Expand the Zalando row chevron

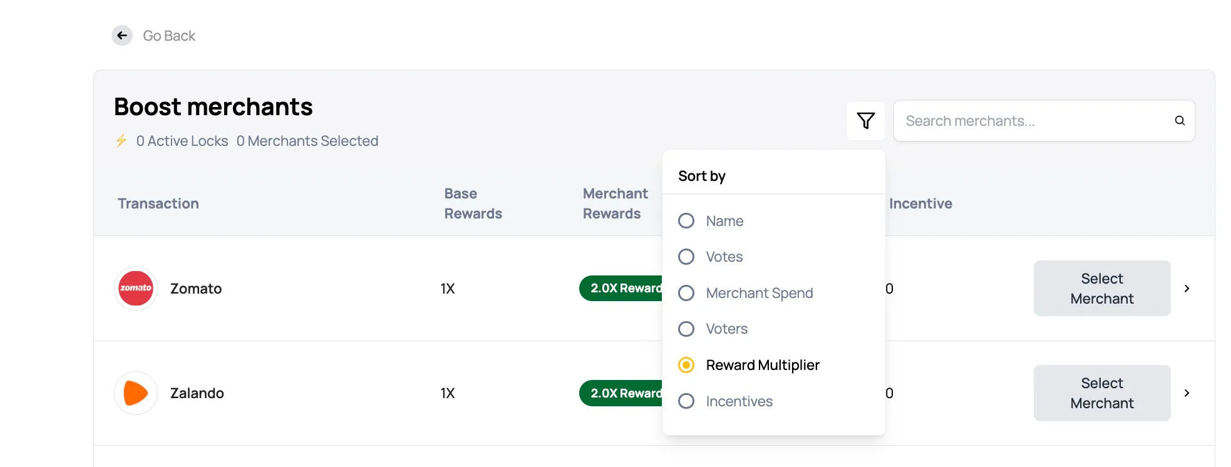(x=1187, y=393)
